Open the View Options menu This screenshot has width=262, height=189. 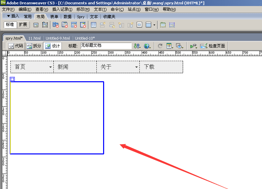[x=170, y=46]
